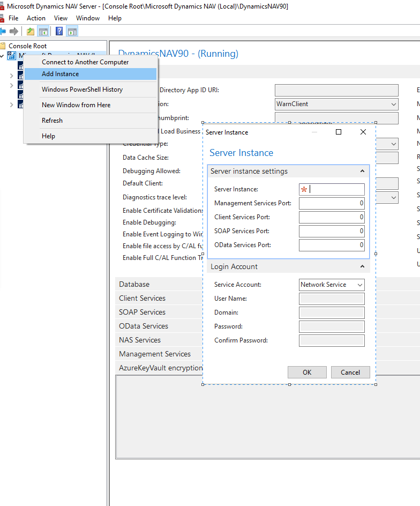Collapse the Login Account section
This screenshot has width=420, height=506.
(362, 266)
